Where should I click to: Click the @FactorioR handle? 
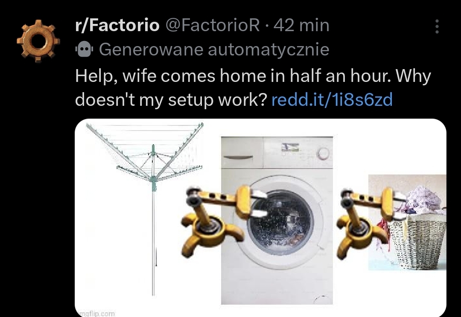pyautogui.click(x=213, y=25)
